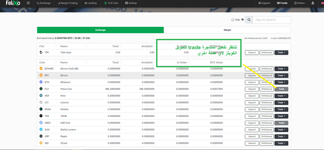Click the Hide help question icon
Screen dimensions: 324x150
click(242, 20)
